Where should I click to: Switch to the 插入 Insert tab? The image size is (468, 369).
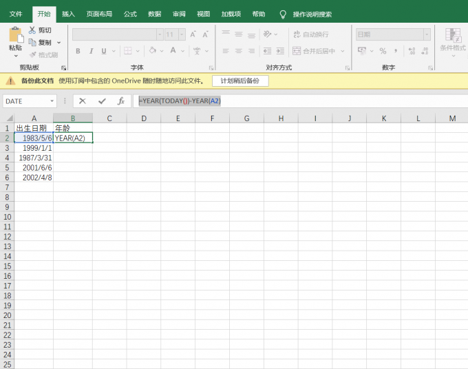click(68, 14)
